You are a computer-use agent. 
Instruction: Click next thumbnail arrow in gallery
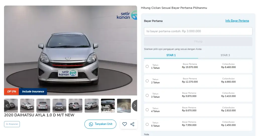click(x=135, y=106)
